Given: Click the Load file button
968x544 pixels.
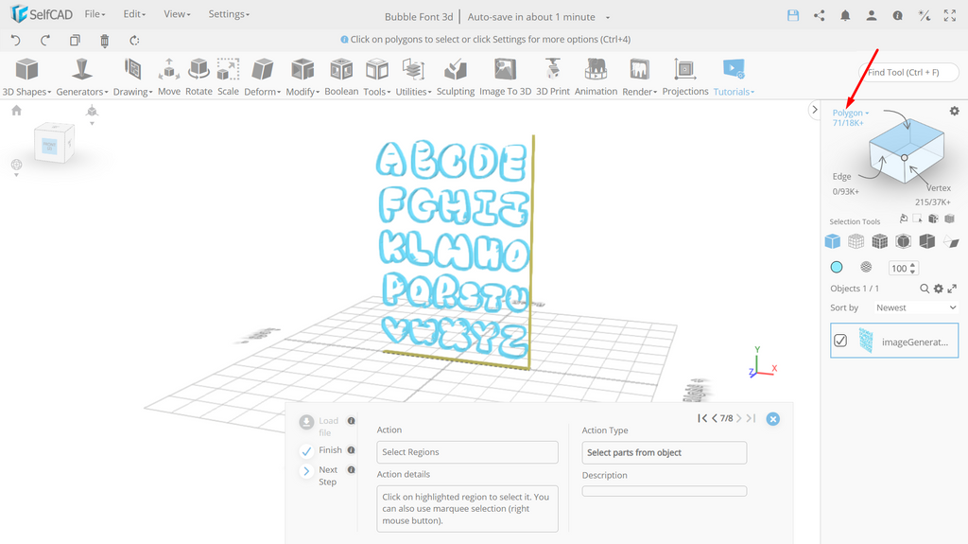Looking at the screenshot, I should (x=306, y=422).
